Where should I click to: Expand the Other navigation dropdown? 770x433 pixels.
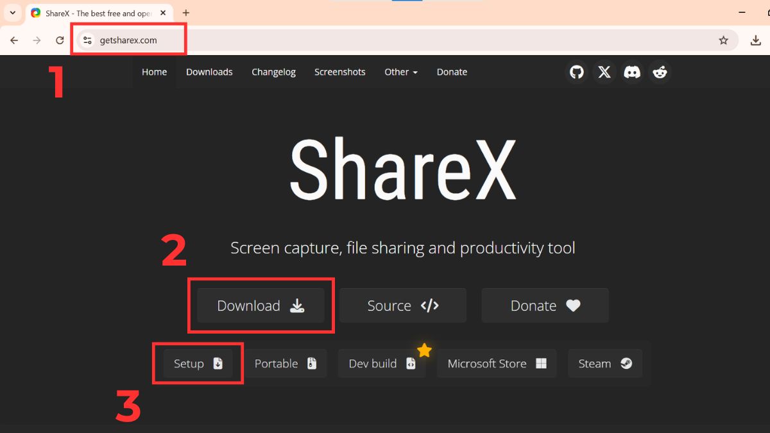(401, 72)
